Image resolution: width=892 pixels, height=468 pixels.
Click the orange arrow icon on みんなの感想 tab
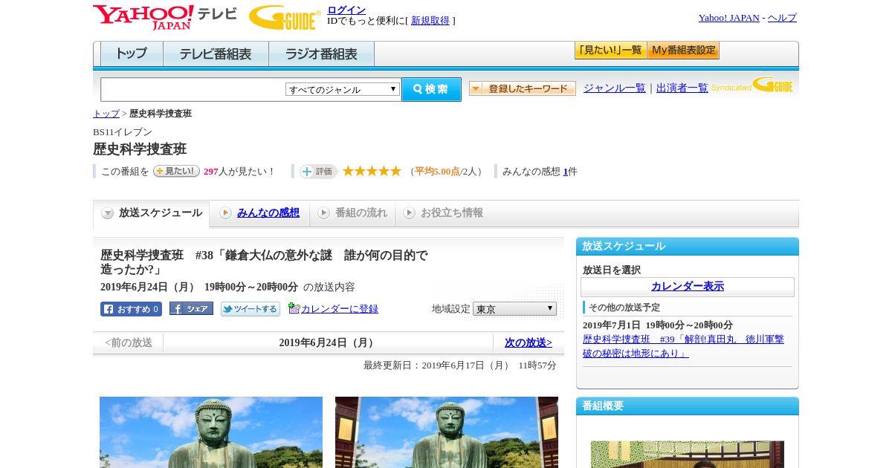[x=225, y=213]
